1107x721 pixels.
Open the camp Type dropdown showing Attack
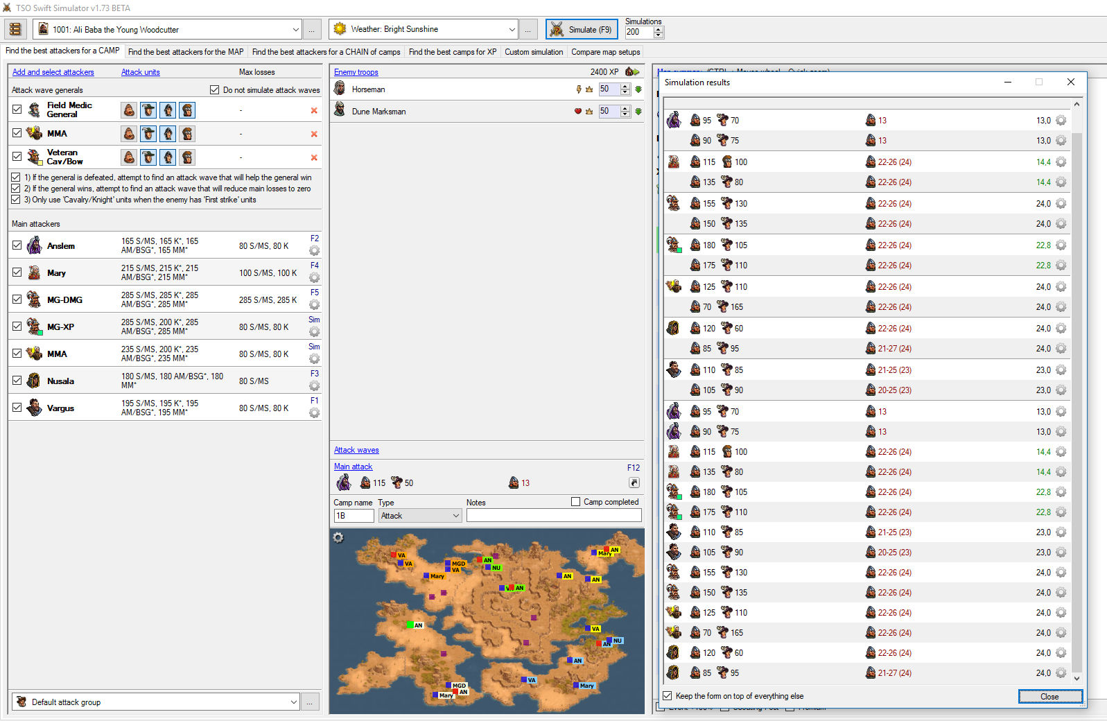coord(419,516)
